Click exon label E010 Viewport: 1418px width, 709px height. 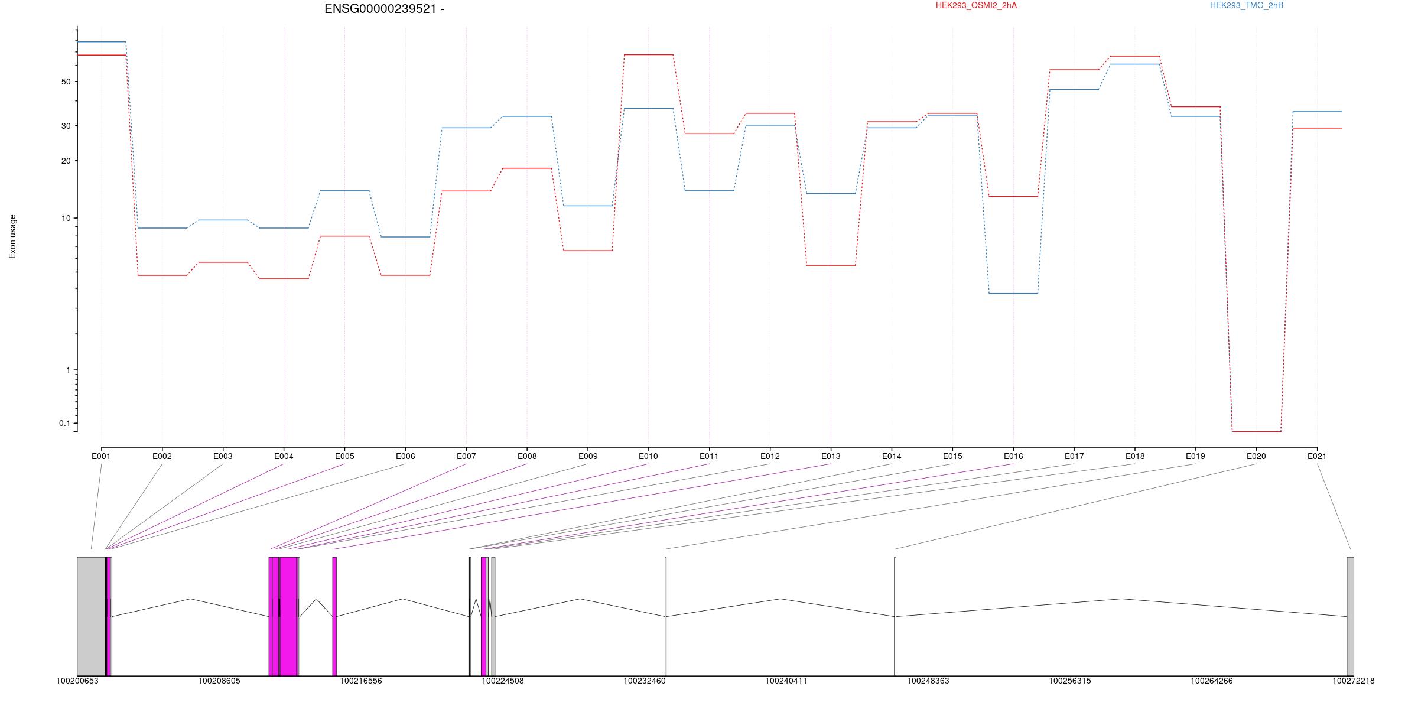coord(648,456)
